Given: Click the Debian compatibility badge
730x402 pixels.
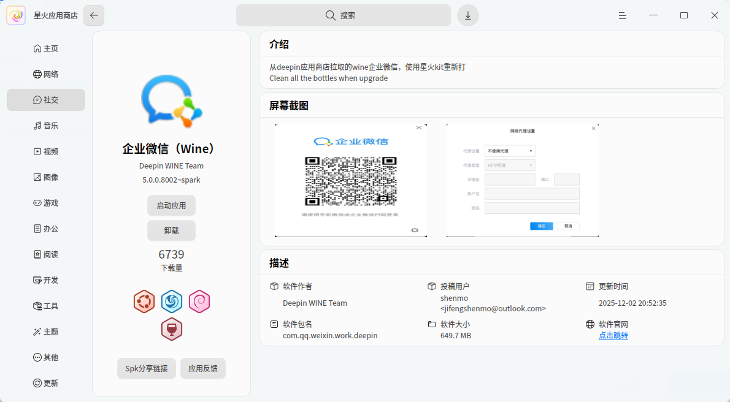Looking at the screenshot, I should click(199, 301).
